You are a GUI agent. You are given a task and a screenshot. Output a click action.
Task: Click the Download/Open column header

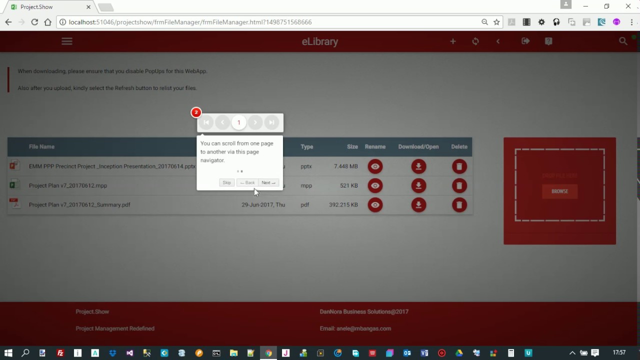pyautogui.click(x=418, y=147)
